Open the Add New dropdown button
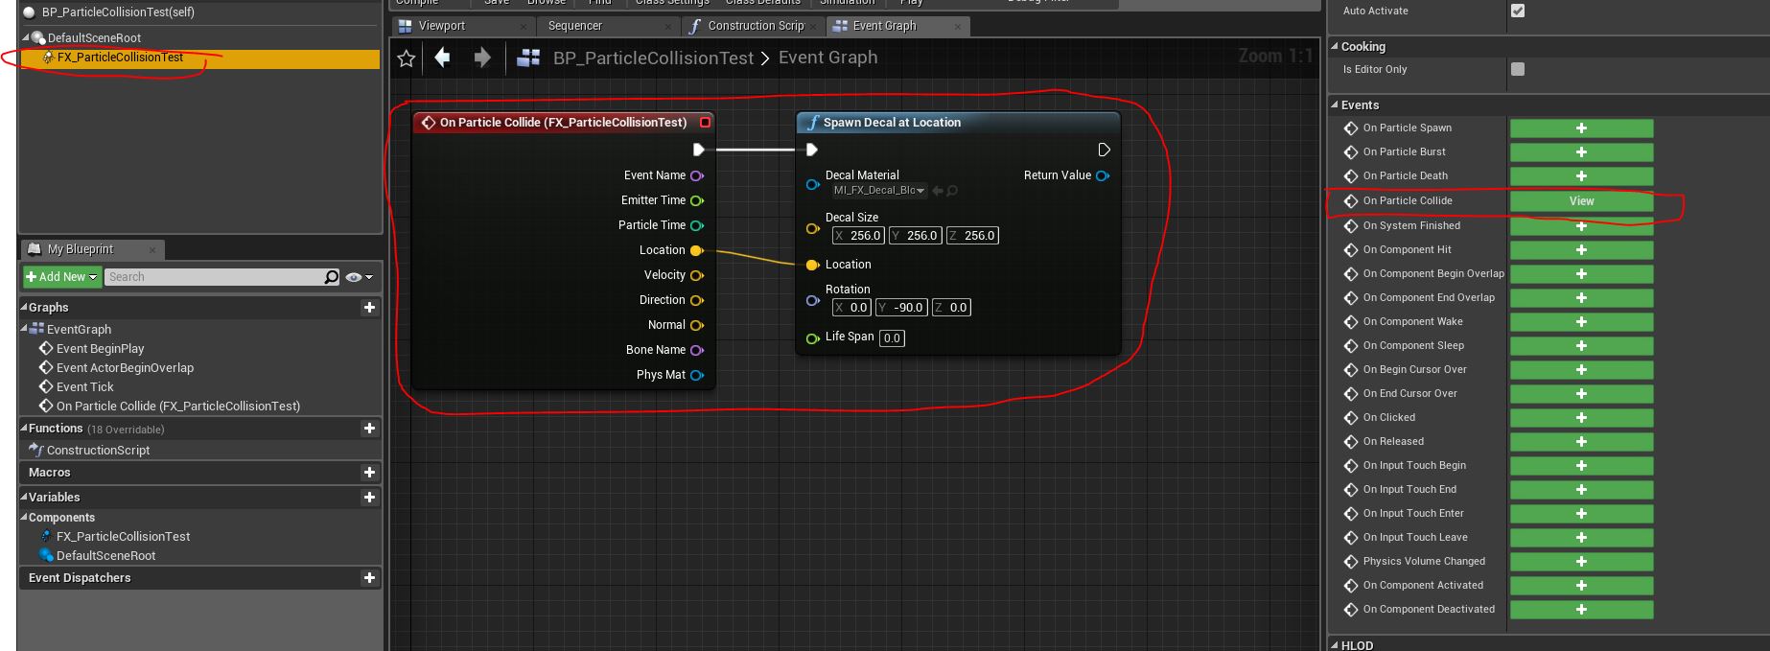The width and height of the screenshot is (1770, 651). click(x=61, y=277)
